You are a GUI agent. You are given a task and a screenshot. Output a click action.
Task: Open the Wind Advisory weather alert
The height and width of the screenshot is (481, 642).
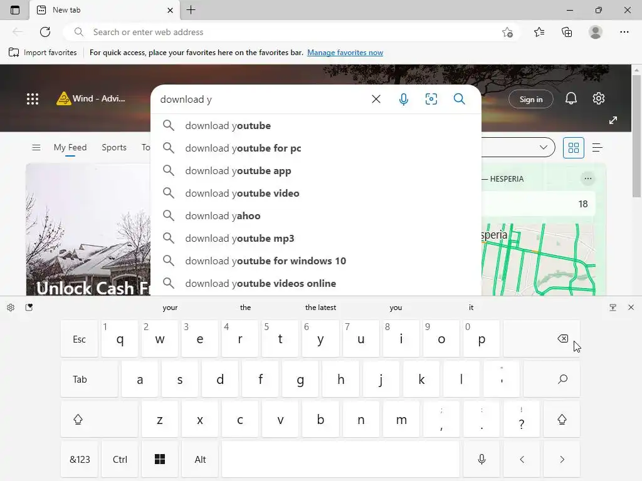click(91, 98)
